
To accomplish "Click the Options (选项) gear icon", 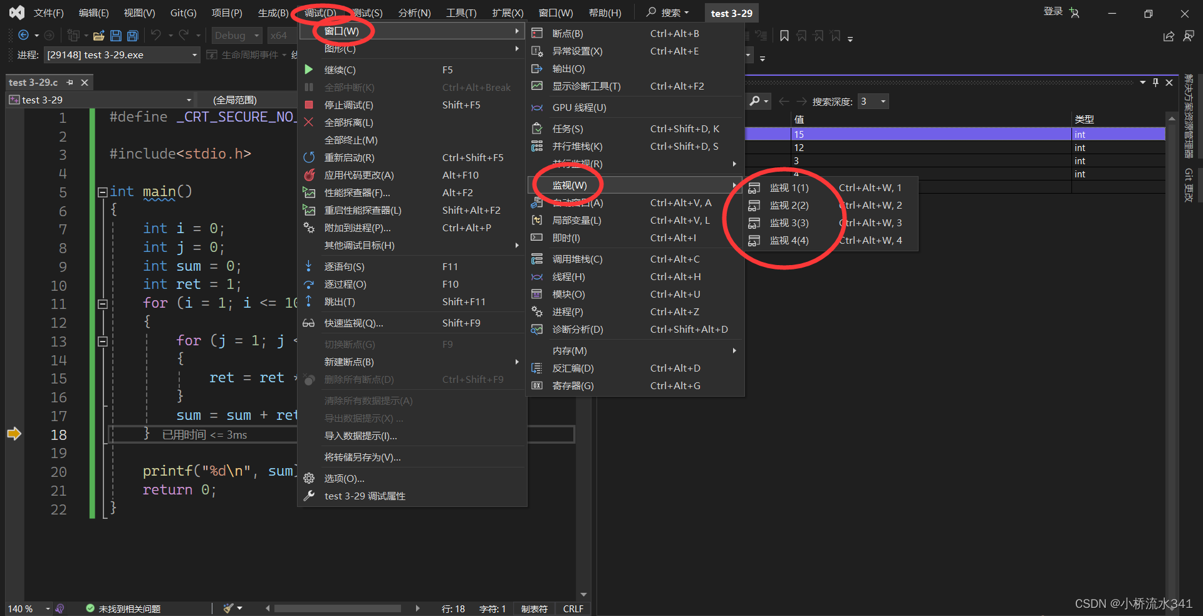I will (x=309, y=478).
